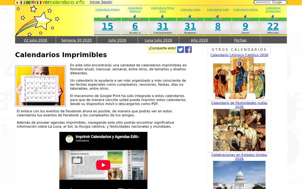Click the pushpin above Islamic calendar card
This screenshot has width=302, height=189.
pyautogui.click(x=135, y=16)
